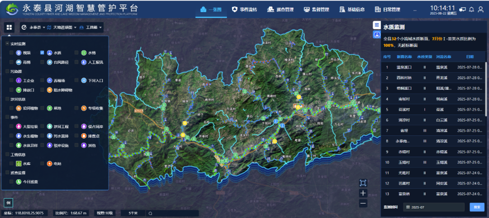The width and height of the screenshot is (489, 218).
Task: Click the 例 legend button
Action: point(8,203)
